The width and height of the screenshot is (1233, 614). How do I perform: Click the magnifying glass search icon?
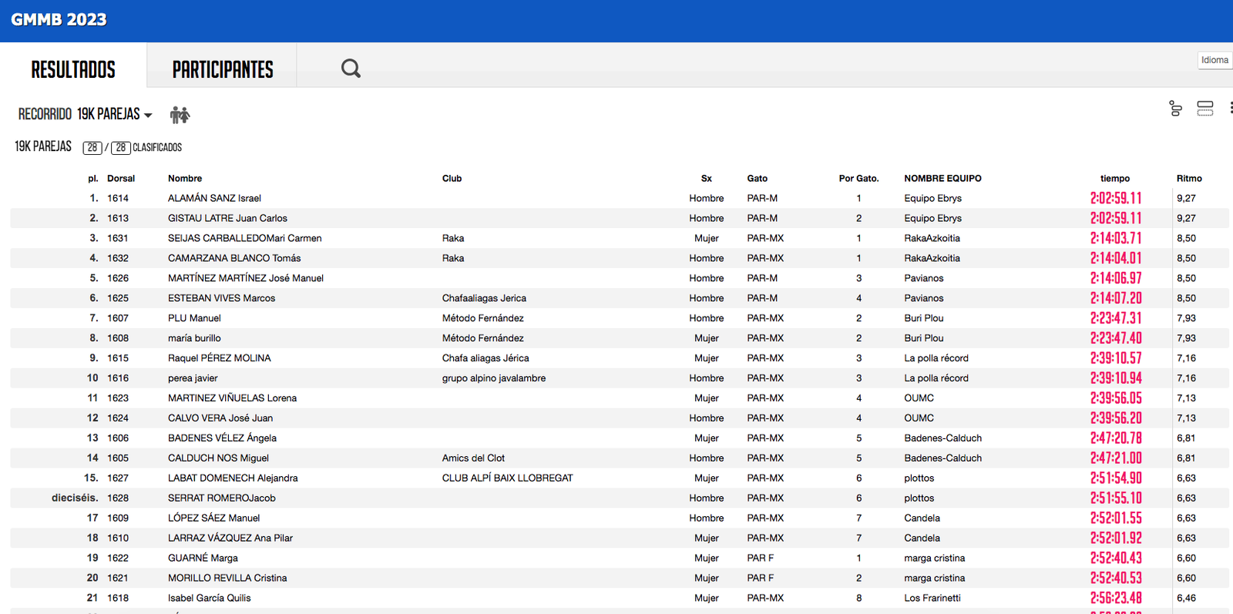click(x=351, y=69)
